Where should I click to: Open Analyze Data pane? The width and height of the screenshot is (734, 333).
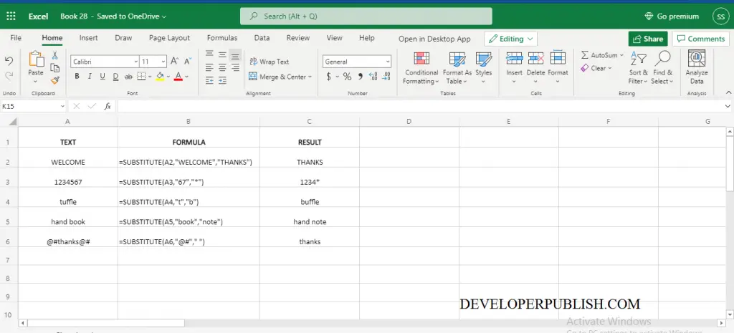pos(697,68)
